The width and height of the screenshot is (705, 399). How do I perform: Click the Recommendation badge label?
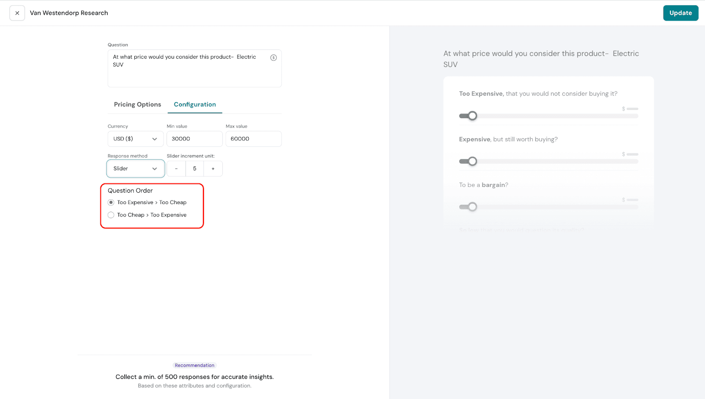[194, 365]
